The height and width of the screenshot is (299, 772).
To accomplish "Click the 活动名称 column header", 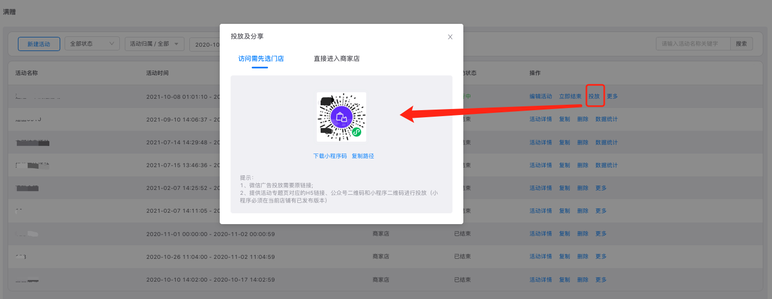I will coord(27,73).
